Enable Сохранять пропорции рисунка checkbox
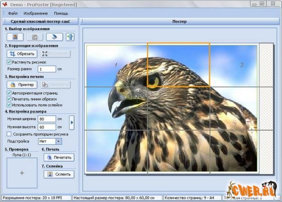282x202 pixels. 9,134
